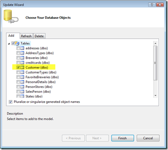Close the Update Wizard window
This screenshot has width=168, height=150.
pyautogui.click(x=160, y=5)
